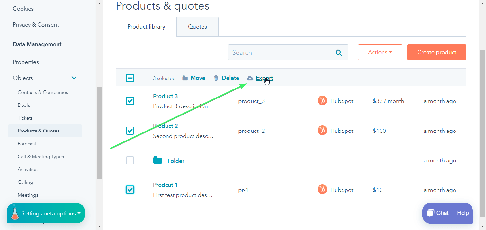Click the Create product button
486x230 pixels.
tap(437, 52)
